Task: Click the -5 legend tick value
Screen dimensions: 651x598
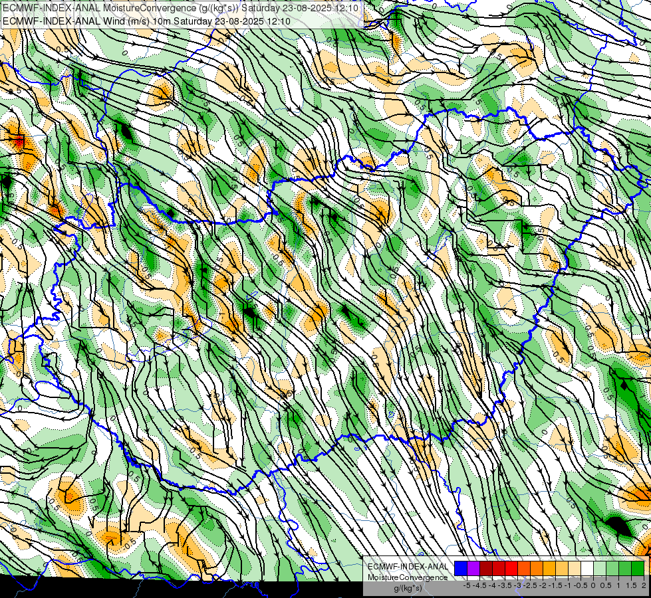Action: click(467, 585)
